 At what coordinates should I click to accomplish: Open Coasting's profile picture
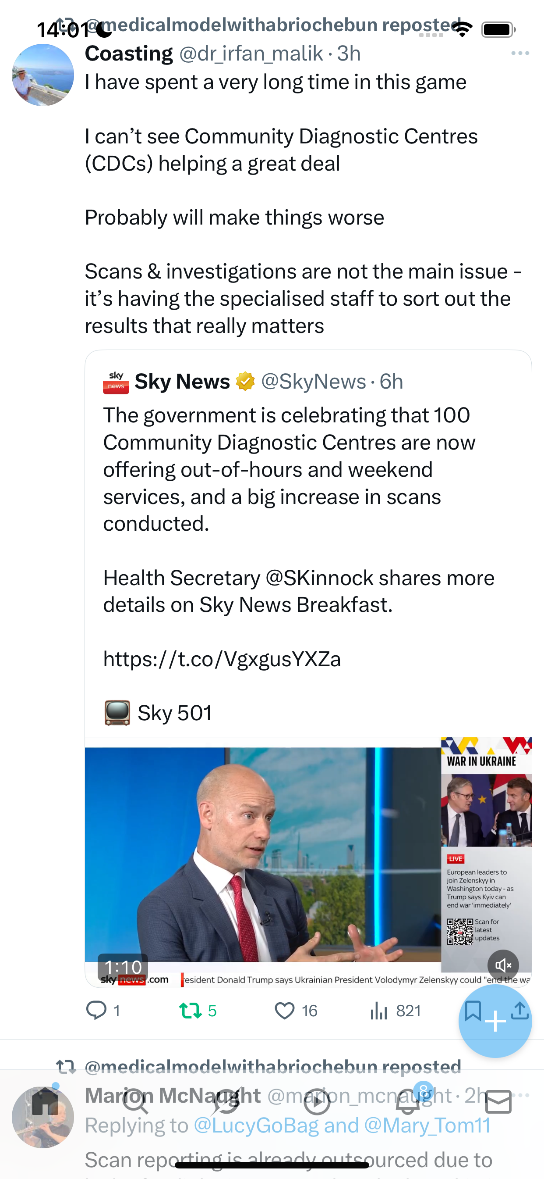pos(43,75)
